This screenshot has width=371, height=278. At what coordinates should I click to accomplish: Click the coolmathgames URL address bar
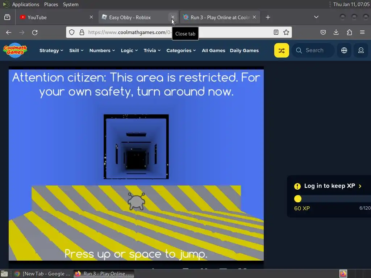pos(179,32)
